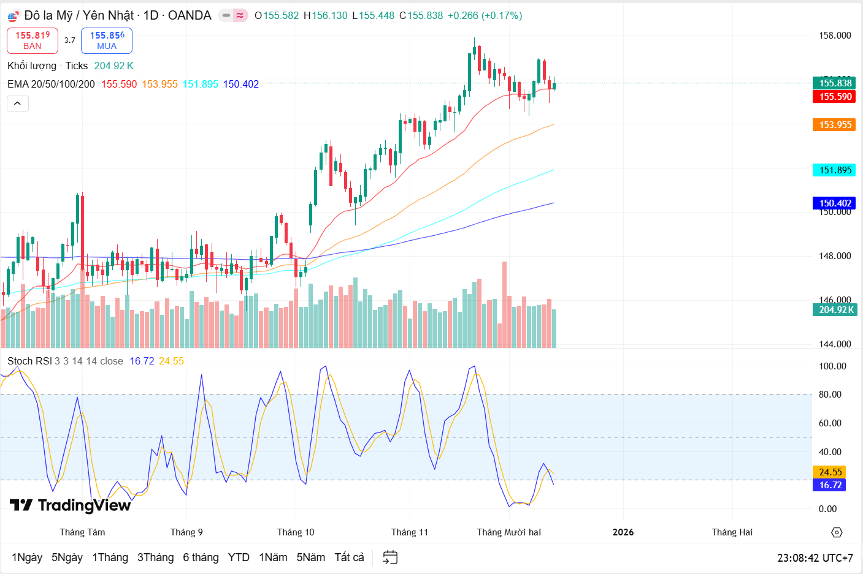The image size is (863, 574).
Task: Open chart settings gear on time axis
Action: (837, 532)
